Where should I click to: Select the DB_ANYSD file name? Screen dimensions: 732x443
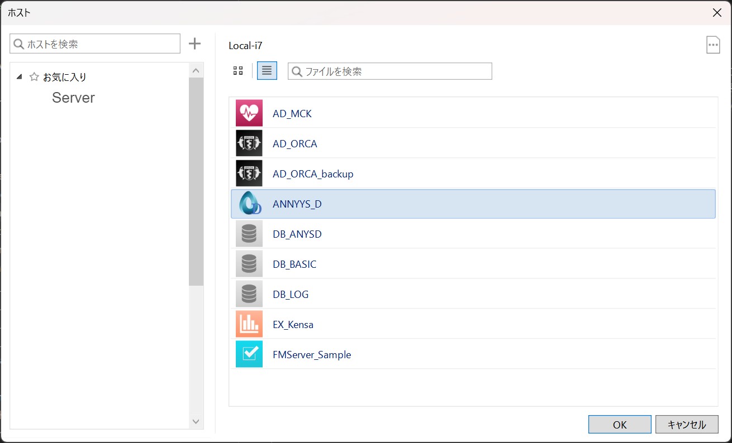297,234
